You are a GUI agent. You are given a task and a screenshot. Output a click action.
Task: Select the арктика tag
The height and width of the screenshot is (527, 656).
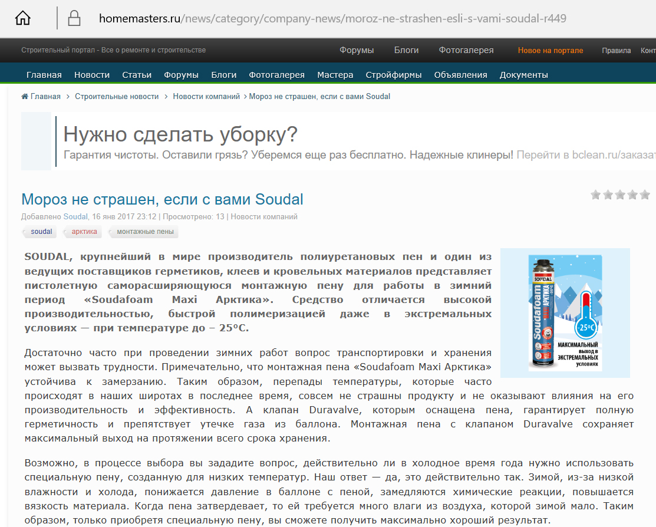point(84,232)
